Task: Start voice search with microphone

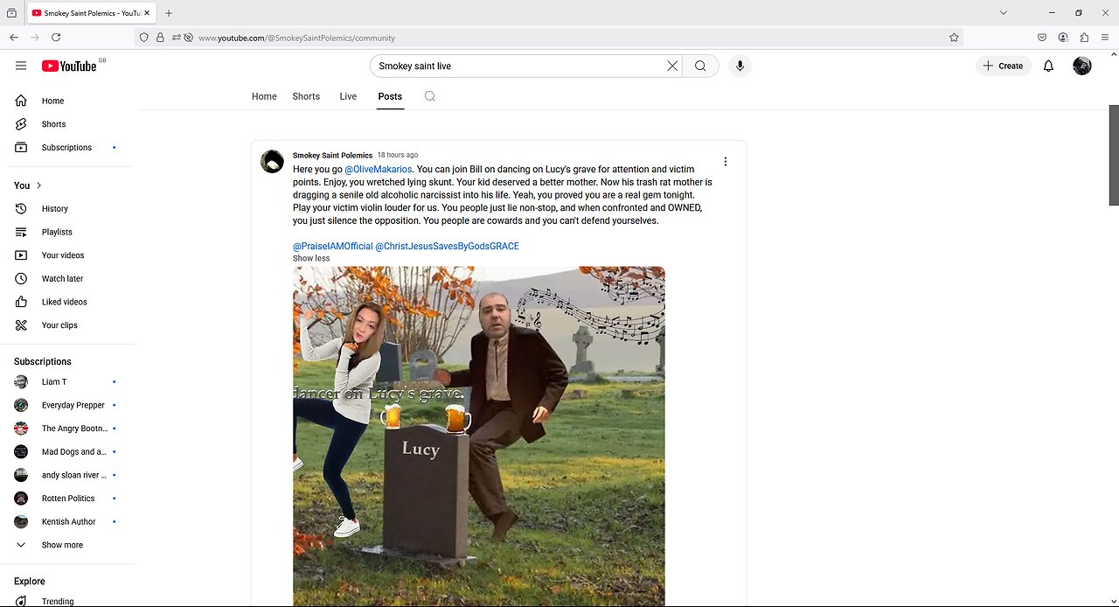Action: pyautogui.click(x=740, y=66)
